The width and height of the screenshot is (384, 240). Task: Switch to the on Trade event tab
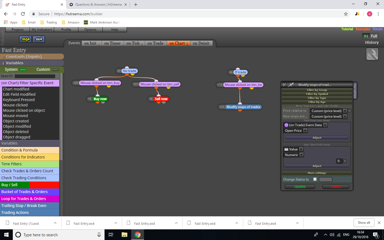(155, 43)
